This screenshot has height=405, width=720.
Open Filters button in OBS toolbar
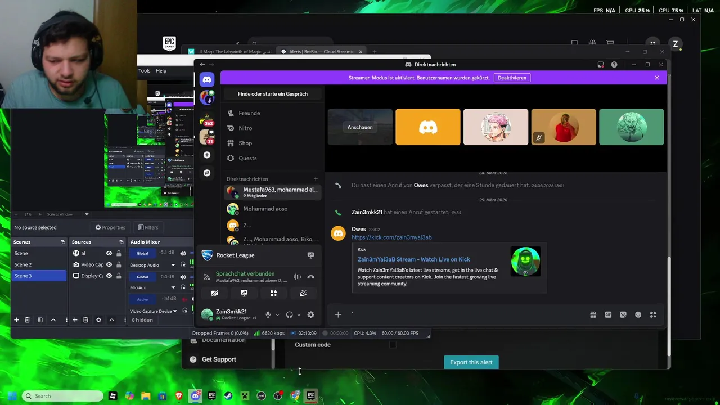click(x=148, y=227)
